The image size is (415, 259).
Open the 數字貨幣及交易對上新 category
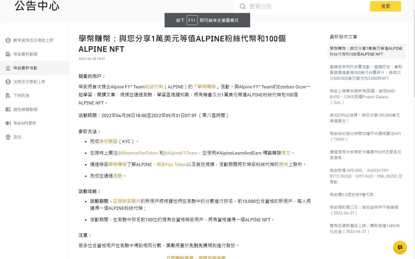35,40
